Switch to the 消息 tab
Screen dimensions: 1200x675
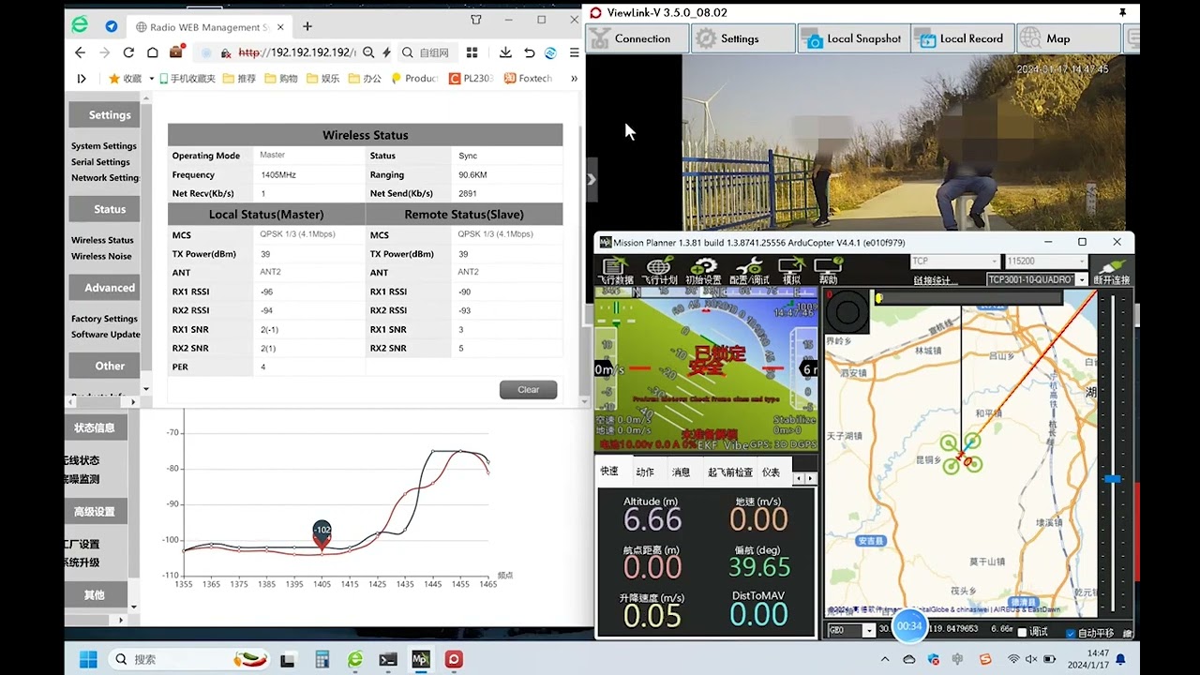tap(681, 472)
